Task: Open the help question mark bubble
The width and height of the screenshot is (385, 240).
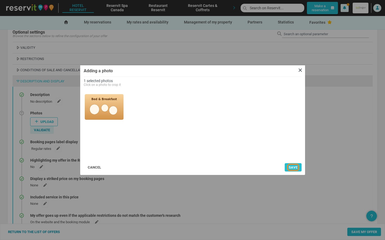Action: pos(372,216)
